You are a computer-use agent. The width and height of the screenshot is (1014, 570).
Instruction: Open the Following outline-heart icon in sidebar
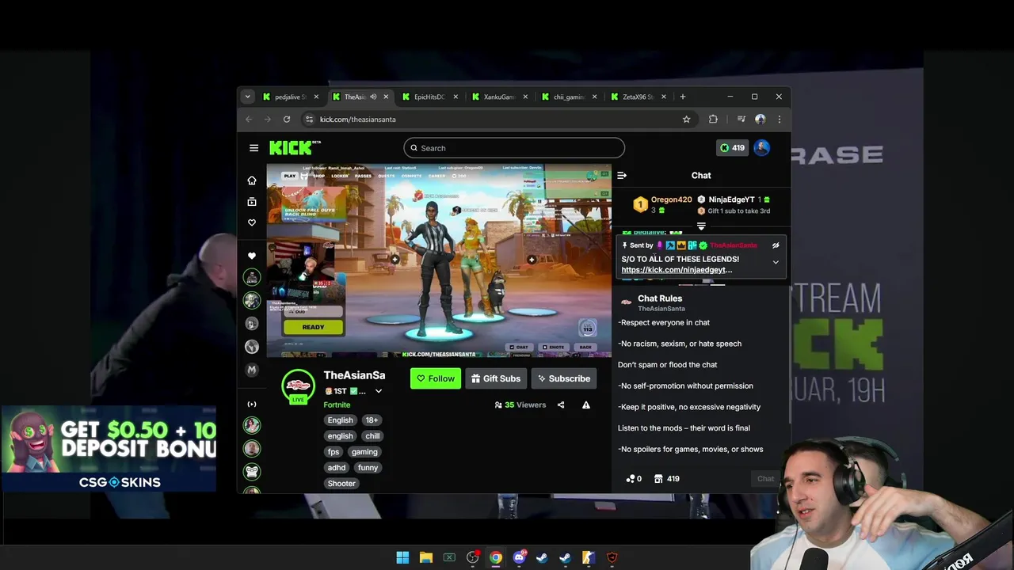pos(252,222)
